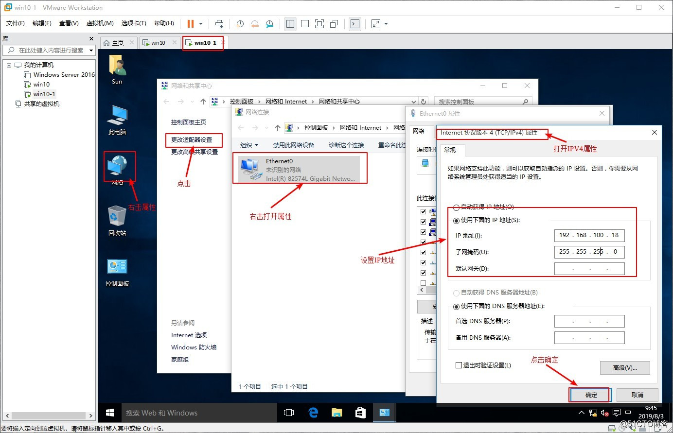Open the 编辑(E) menu
673x433 pixels.
pos(42,23)
